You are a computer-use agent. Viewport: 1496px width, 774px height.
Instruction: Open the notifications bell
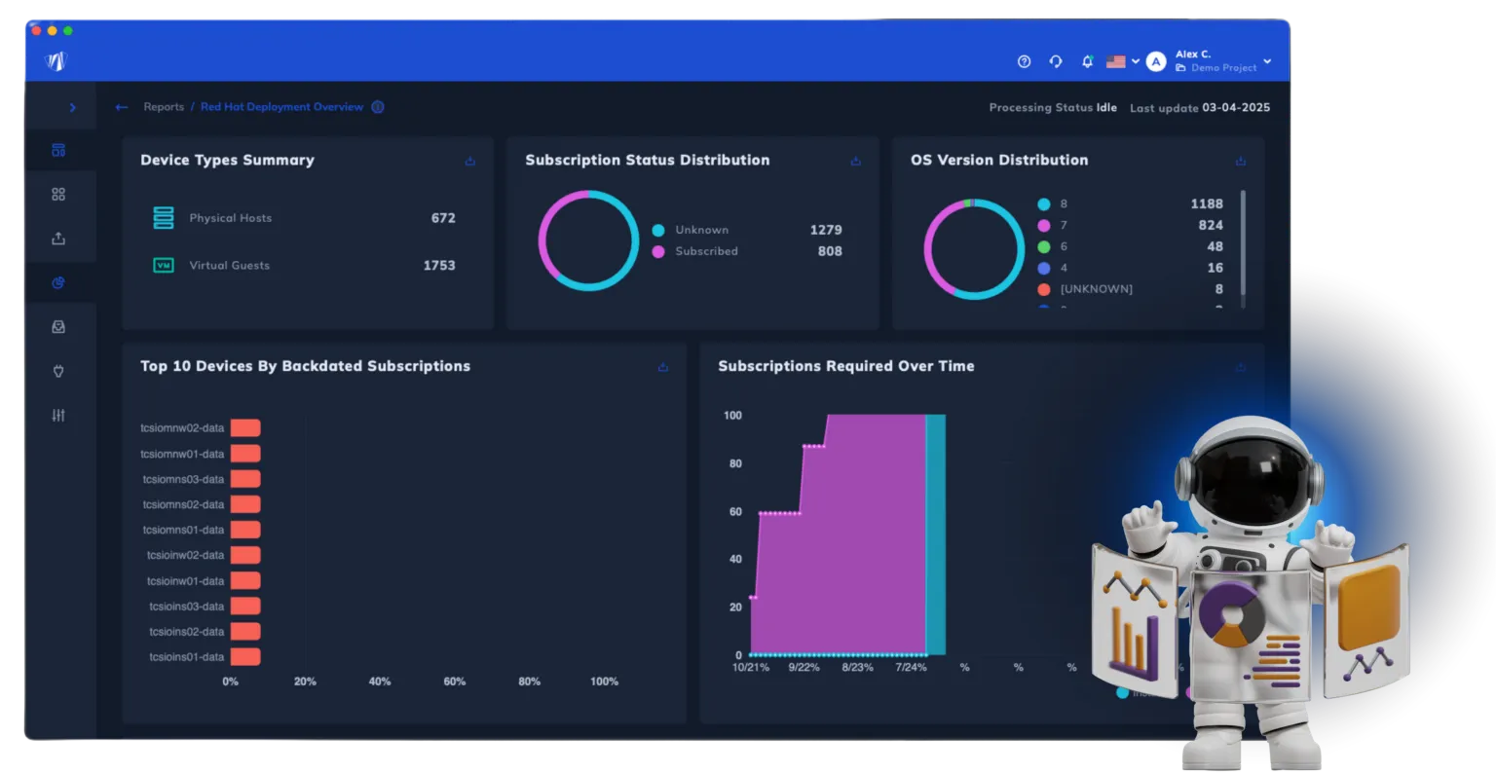pos(1087,61)
